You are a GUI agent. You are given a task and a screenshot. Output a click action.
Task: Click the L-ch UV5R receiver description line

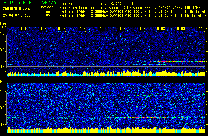134,12
